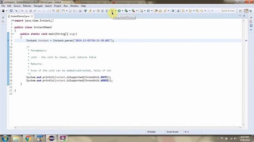This screenshot has width=254, height=142.
Task: Select the InstantDemo2.java editor tab
Action: tap(20, 16)
